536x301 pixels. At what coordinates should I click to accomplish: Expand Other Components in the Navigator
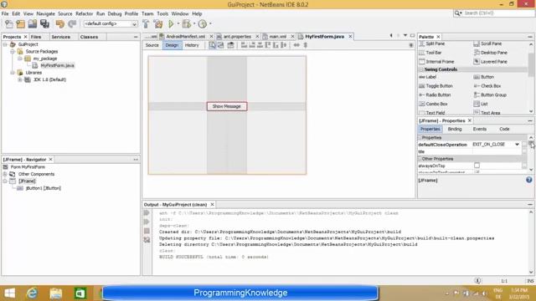coord(5,174)
